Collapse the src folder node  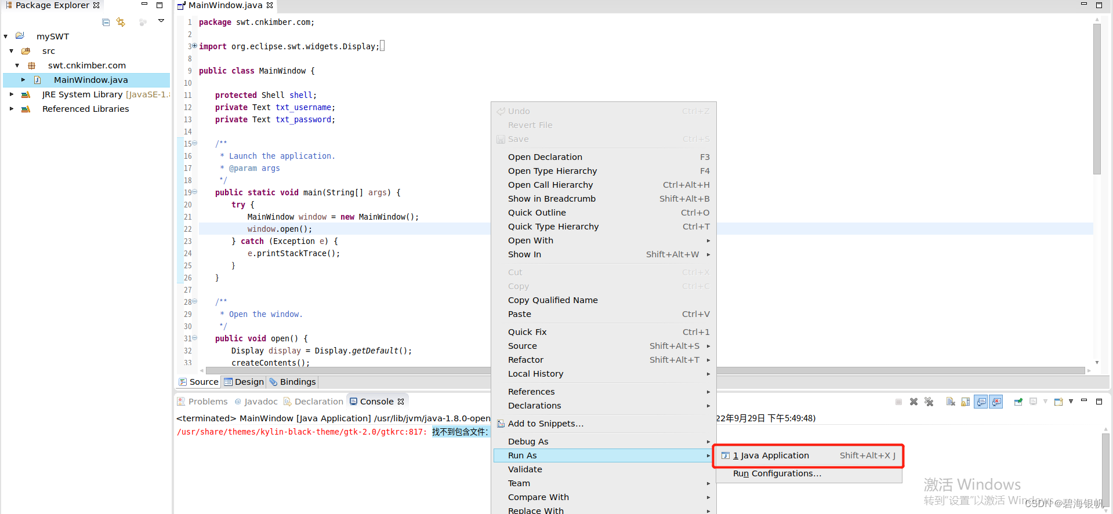click(x=12, y=51)
